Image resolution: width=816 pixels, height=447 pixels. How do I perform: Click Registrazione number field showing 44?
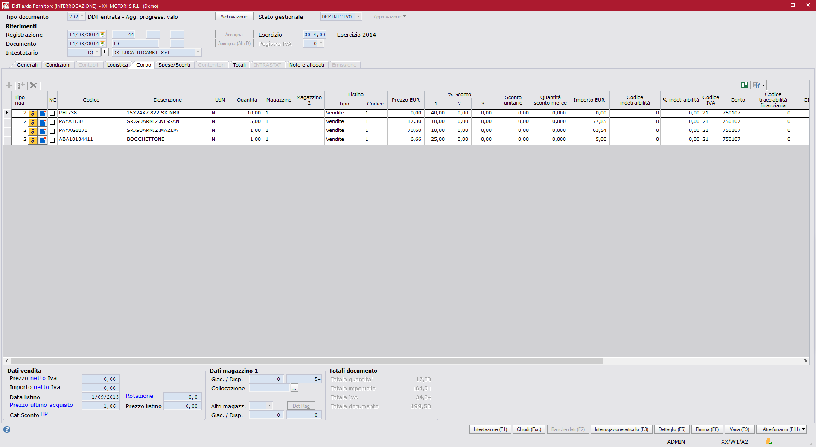124,35
